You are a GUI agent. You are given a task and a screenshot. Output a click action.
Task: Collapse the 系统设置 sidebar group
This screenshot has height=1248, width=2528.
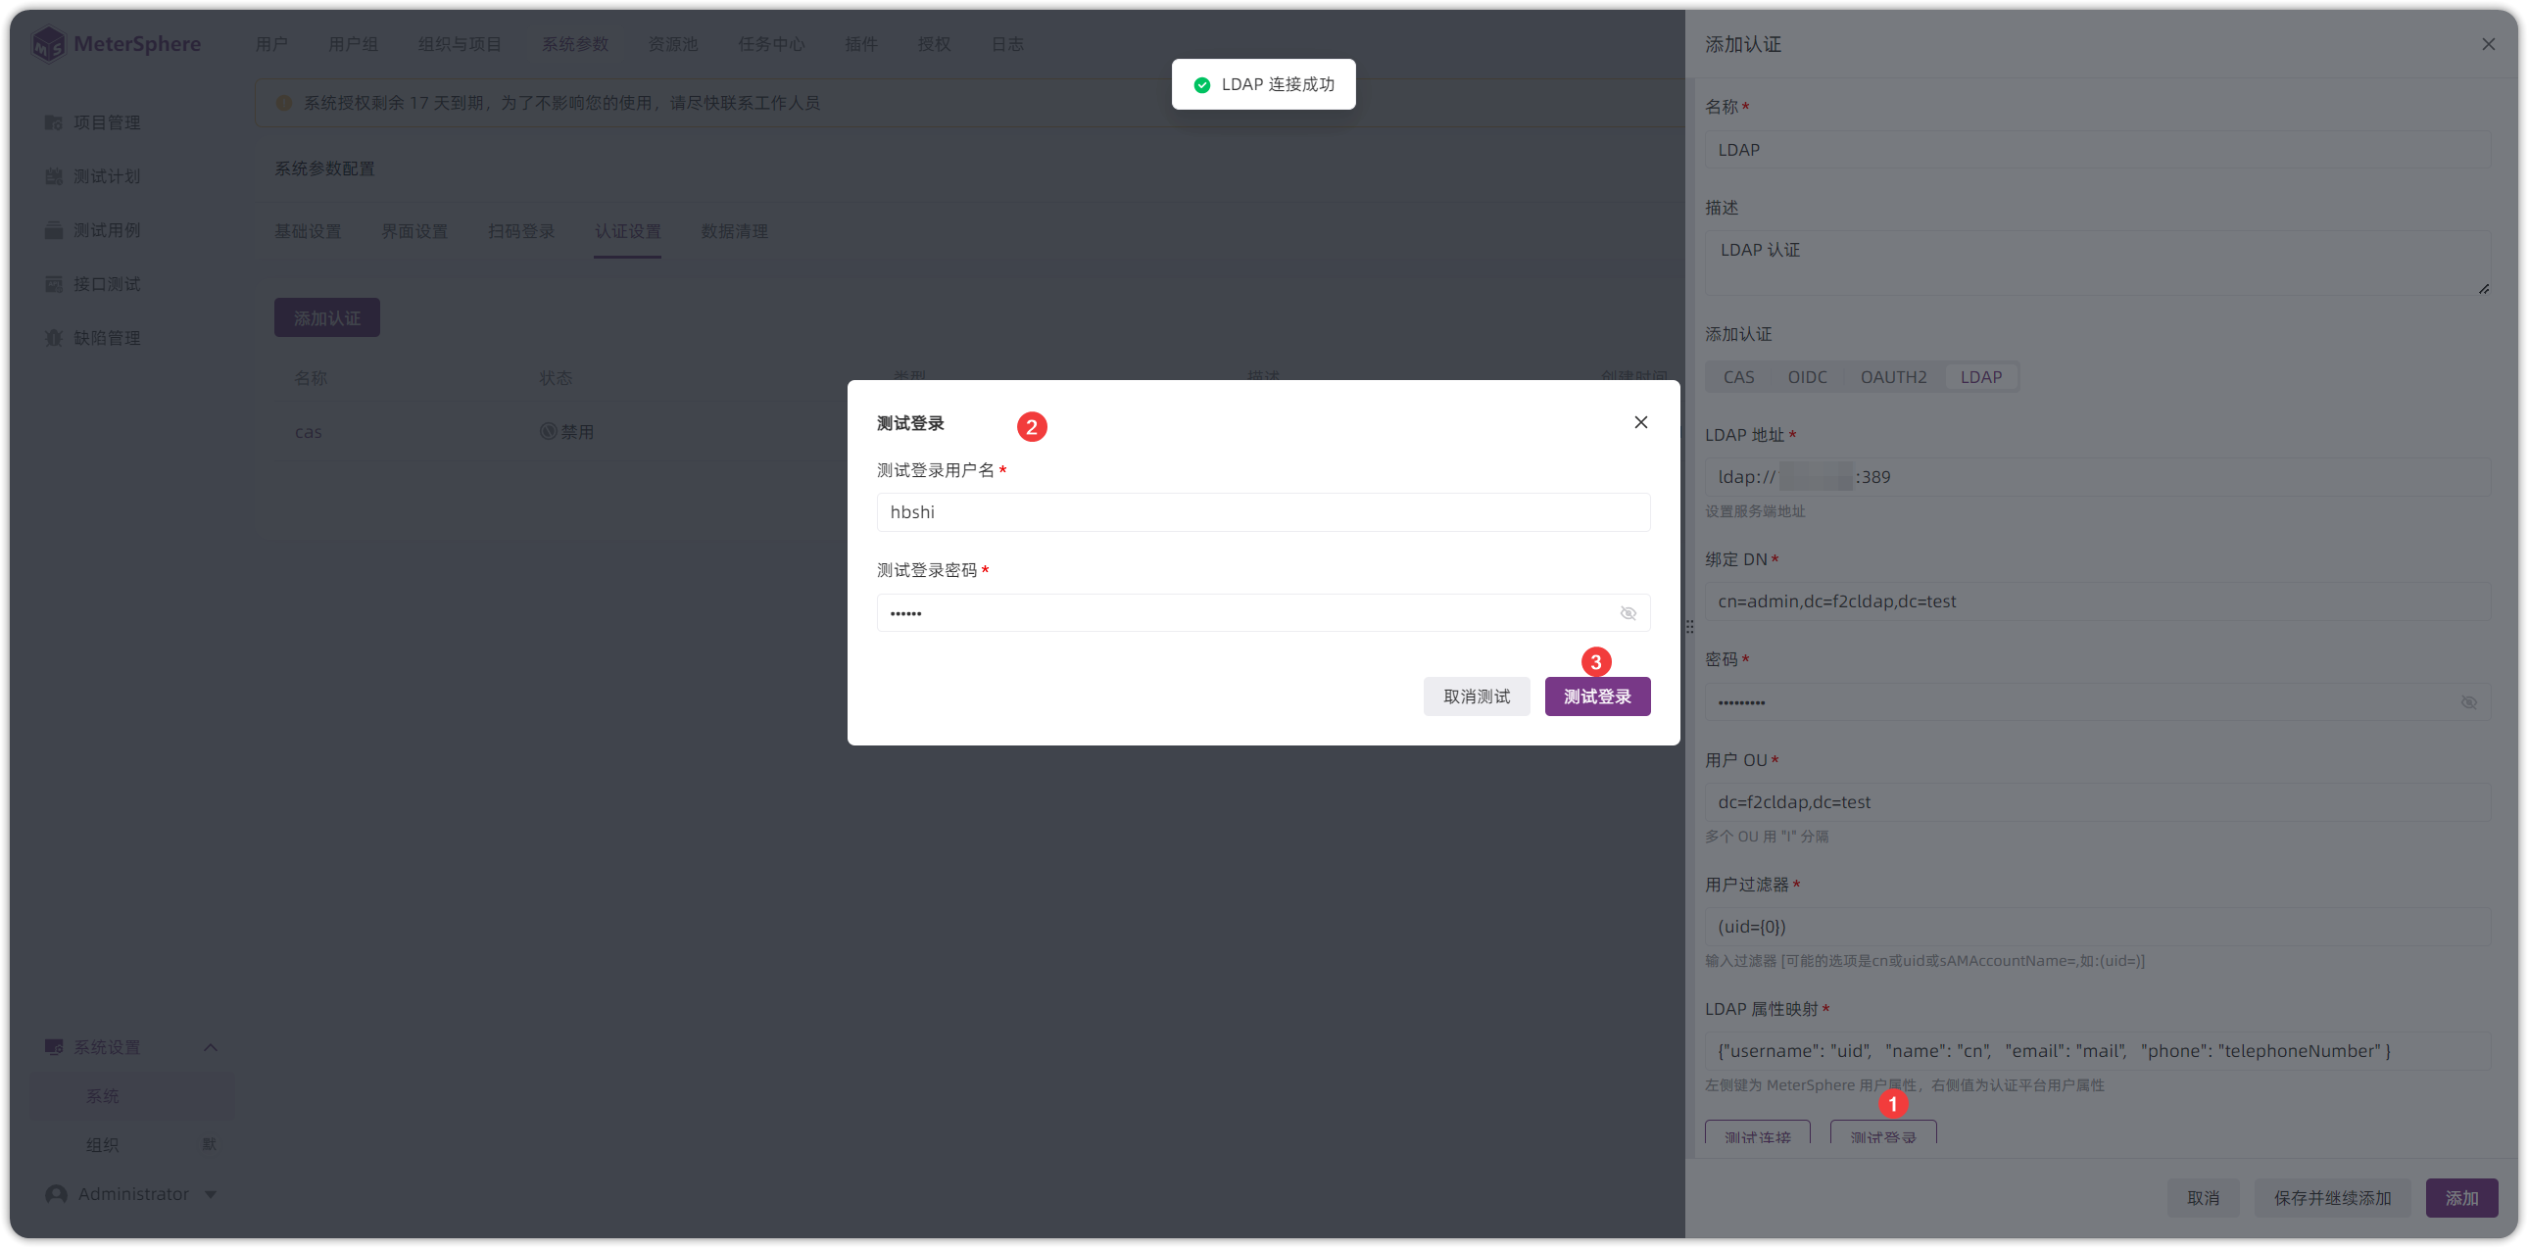tap(210, 1048)
